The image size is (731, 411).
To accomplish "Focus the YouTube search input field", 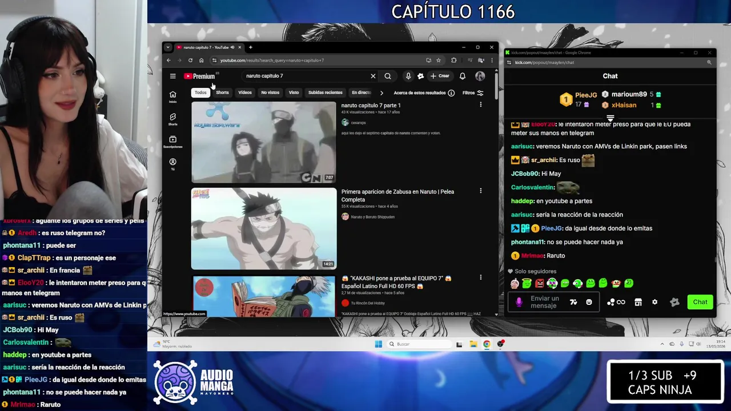I will point(306,76).
